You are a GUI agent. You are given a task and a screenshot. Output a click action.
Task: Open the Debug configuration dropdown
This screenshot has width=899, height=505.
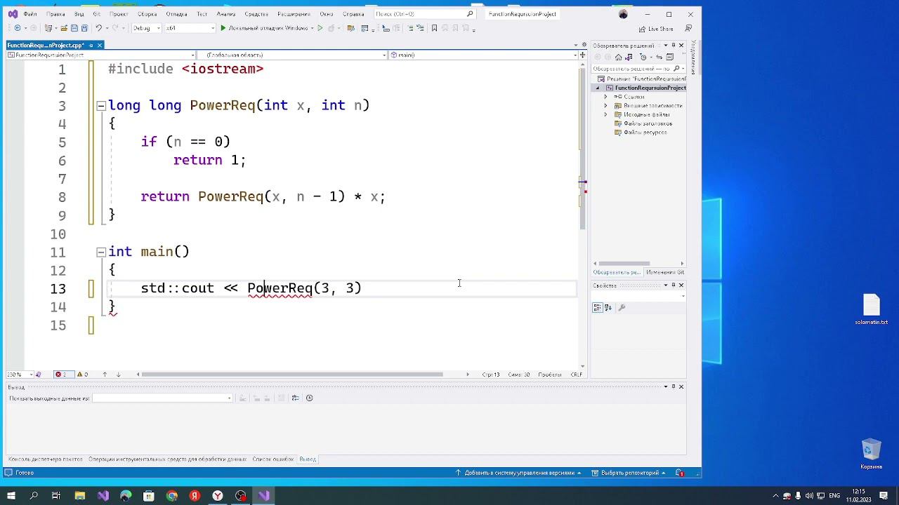tap(147, 28)
